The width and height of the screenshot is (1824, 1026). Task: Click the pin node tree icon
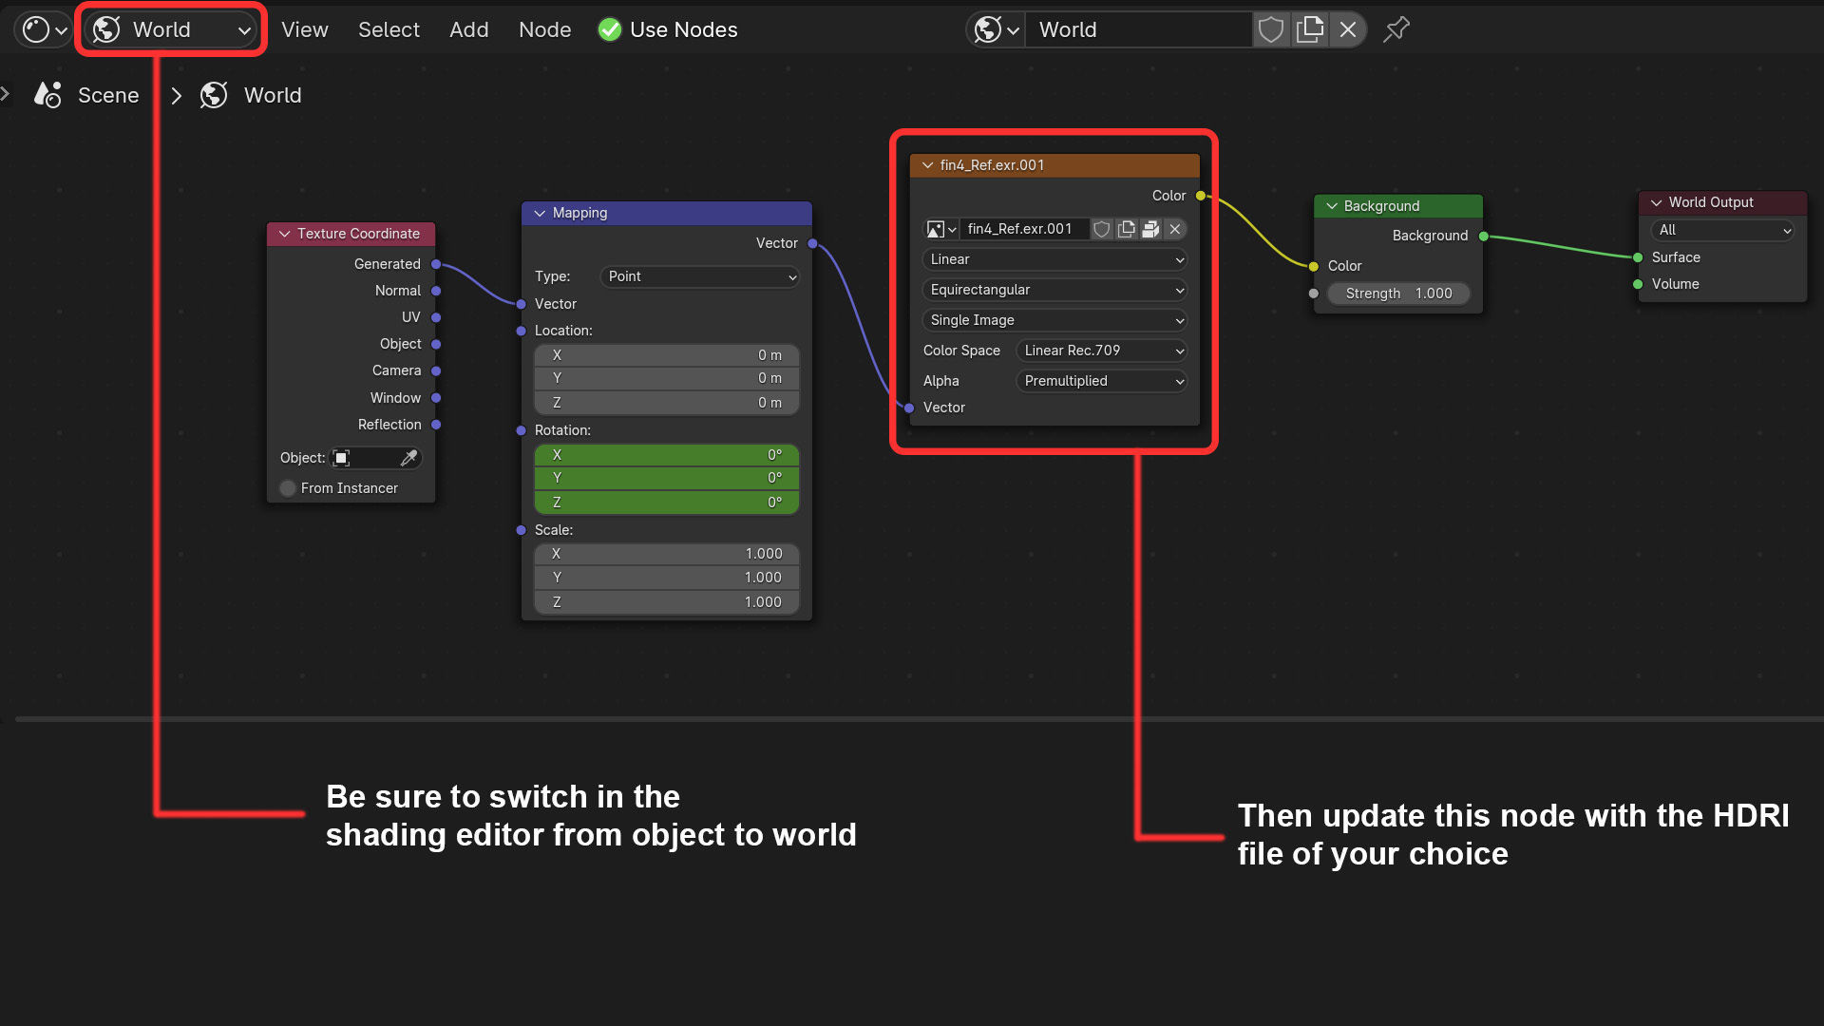coord(1396,29)
